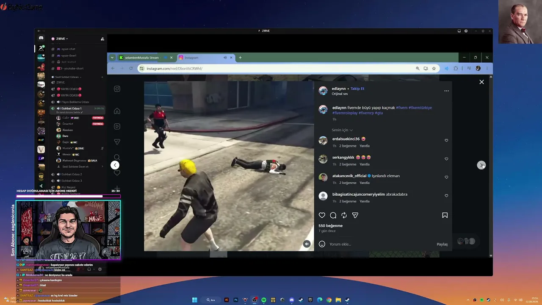The height and width of the screenshot is (305, 542).
Task: Bookmark the page with the star icon
Action: point(434,68)
